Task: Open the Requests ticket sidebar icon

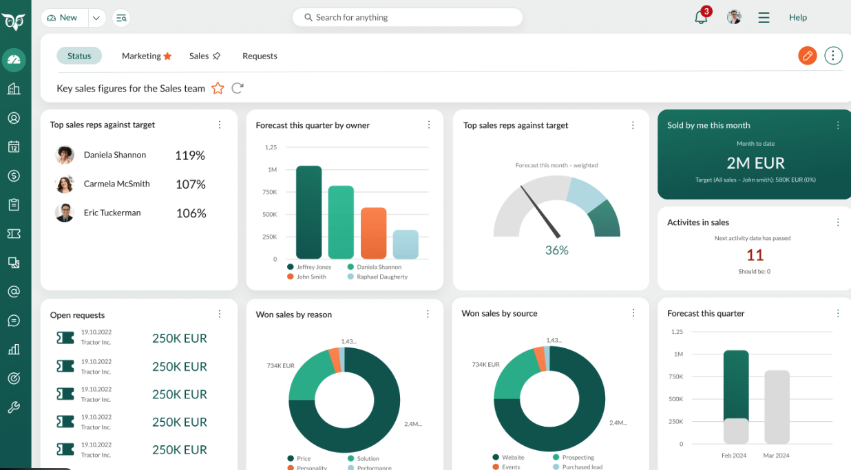Action: 14,234
